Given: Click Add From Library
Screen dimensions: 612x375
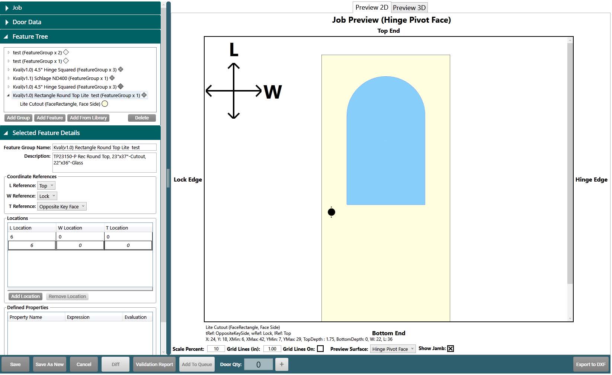Looking at the screenshot, I should pyautogui.click(x=88, y=118).
